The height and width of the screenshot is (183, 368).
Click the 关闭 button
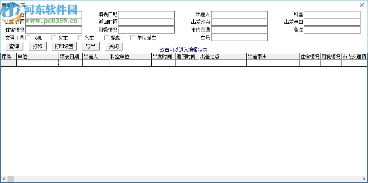[x=114, y=46]
